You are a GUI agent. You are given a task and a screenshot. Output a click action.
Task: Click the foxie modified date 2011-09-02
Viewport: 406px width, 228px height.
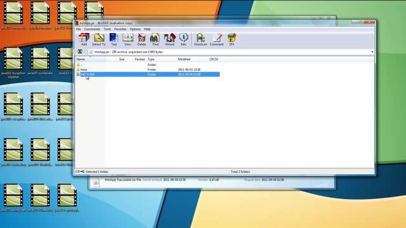pos(189,70)
